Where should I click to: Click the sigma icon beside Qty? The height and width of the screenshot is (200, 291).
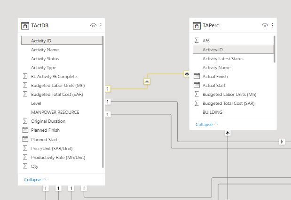[x=25, y=167]
